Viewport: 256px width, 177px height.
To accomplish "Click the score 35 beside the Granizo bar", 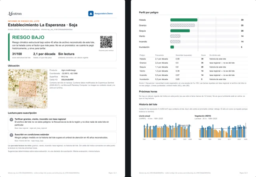I will 242,25.
